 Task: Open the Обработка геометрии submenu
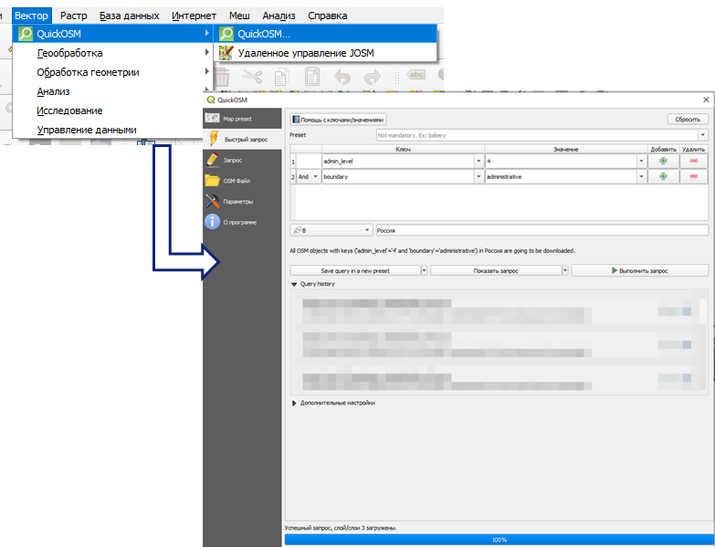(x=112, y=72)
